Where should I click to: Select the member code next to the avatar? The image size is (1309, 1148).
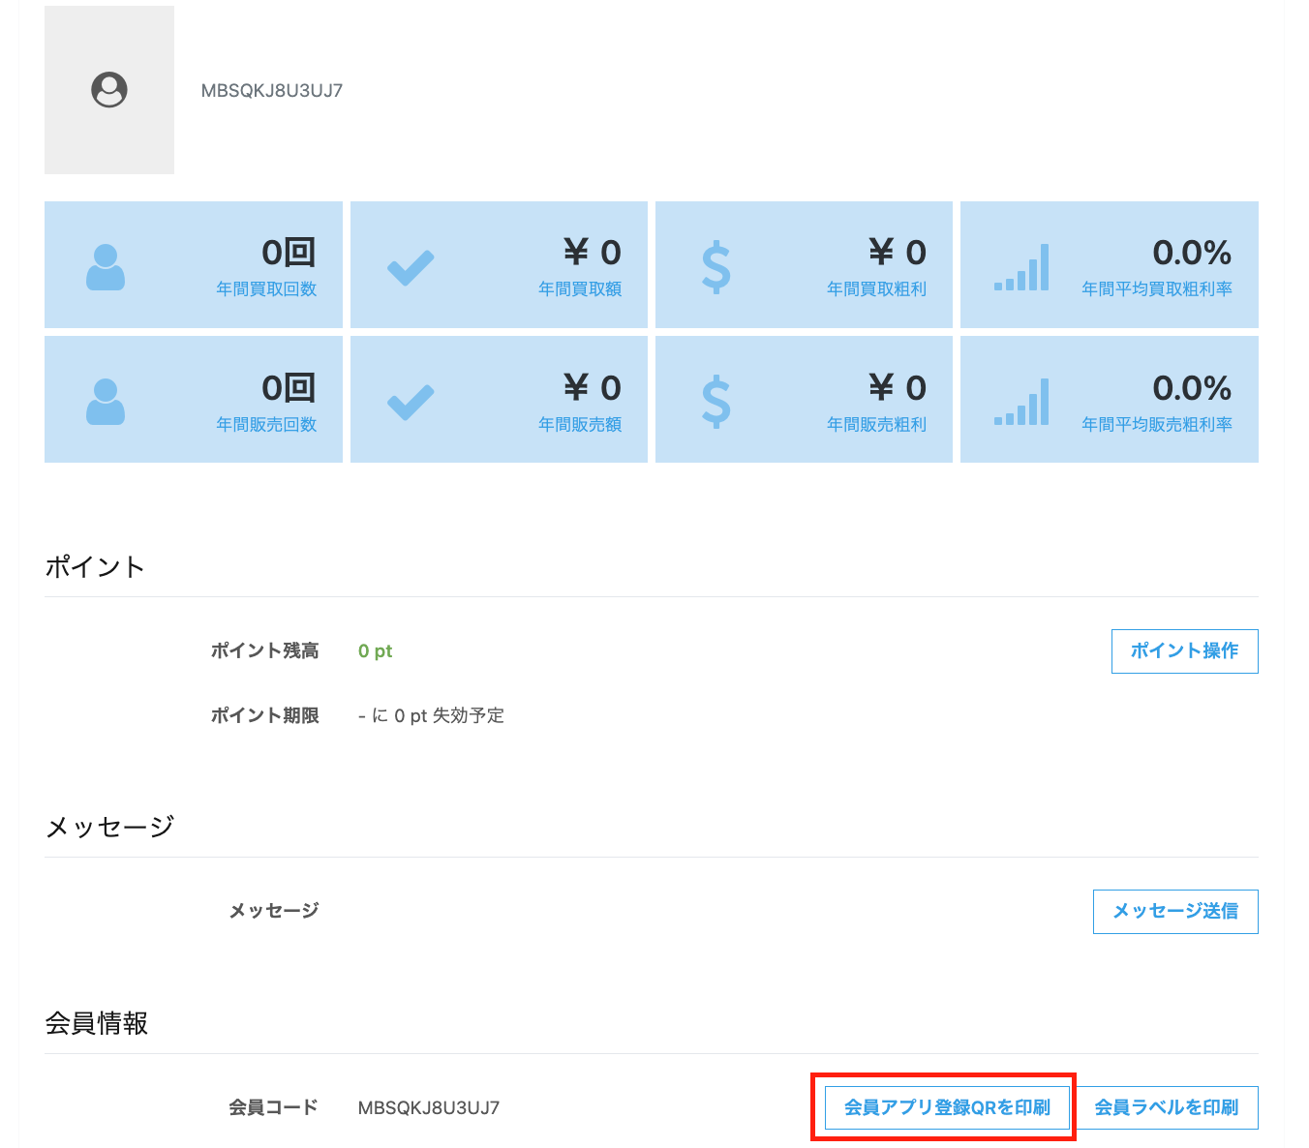pyautogui.click(x=272, y=90)
